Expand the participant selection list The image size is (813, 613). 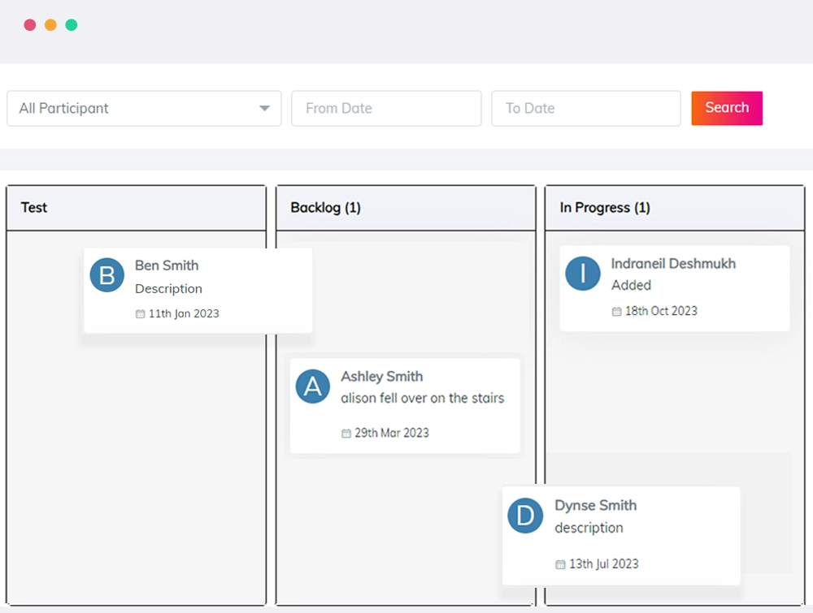144,108
